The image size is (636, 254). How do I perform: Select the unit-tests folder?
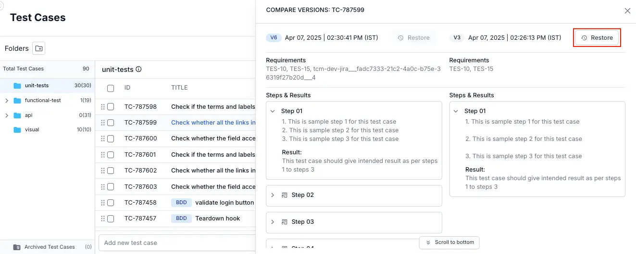pyautogui.click(x=37, y=86)
